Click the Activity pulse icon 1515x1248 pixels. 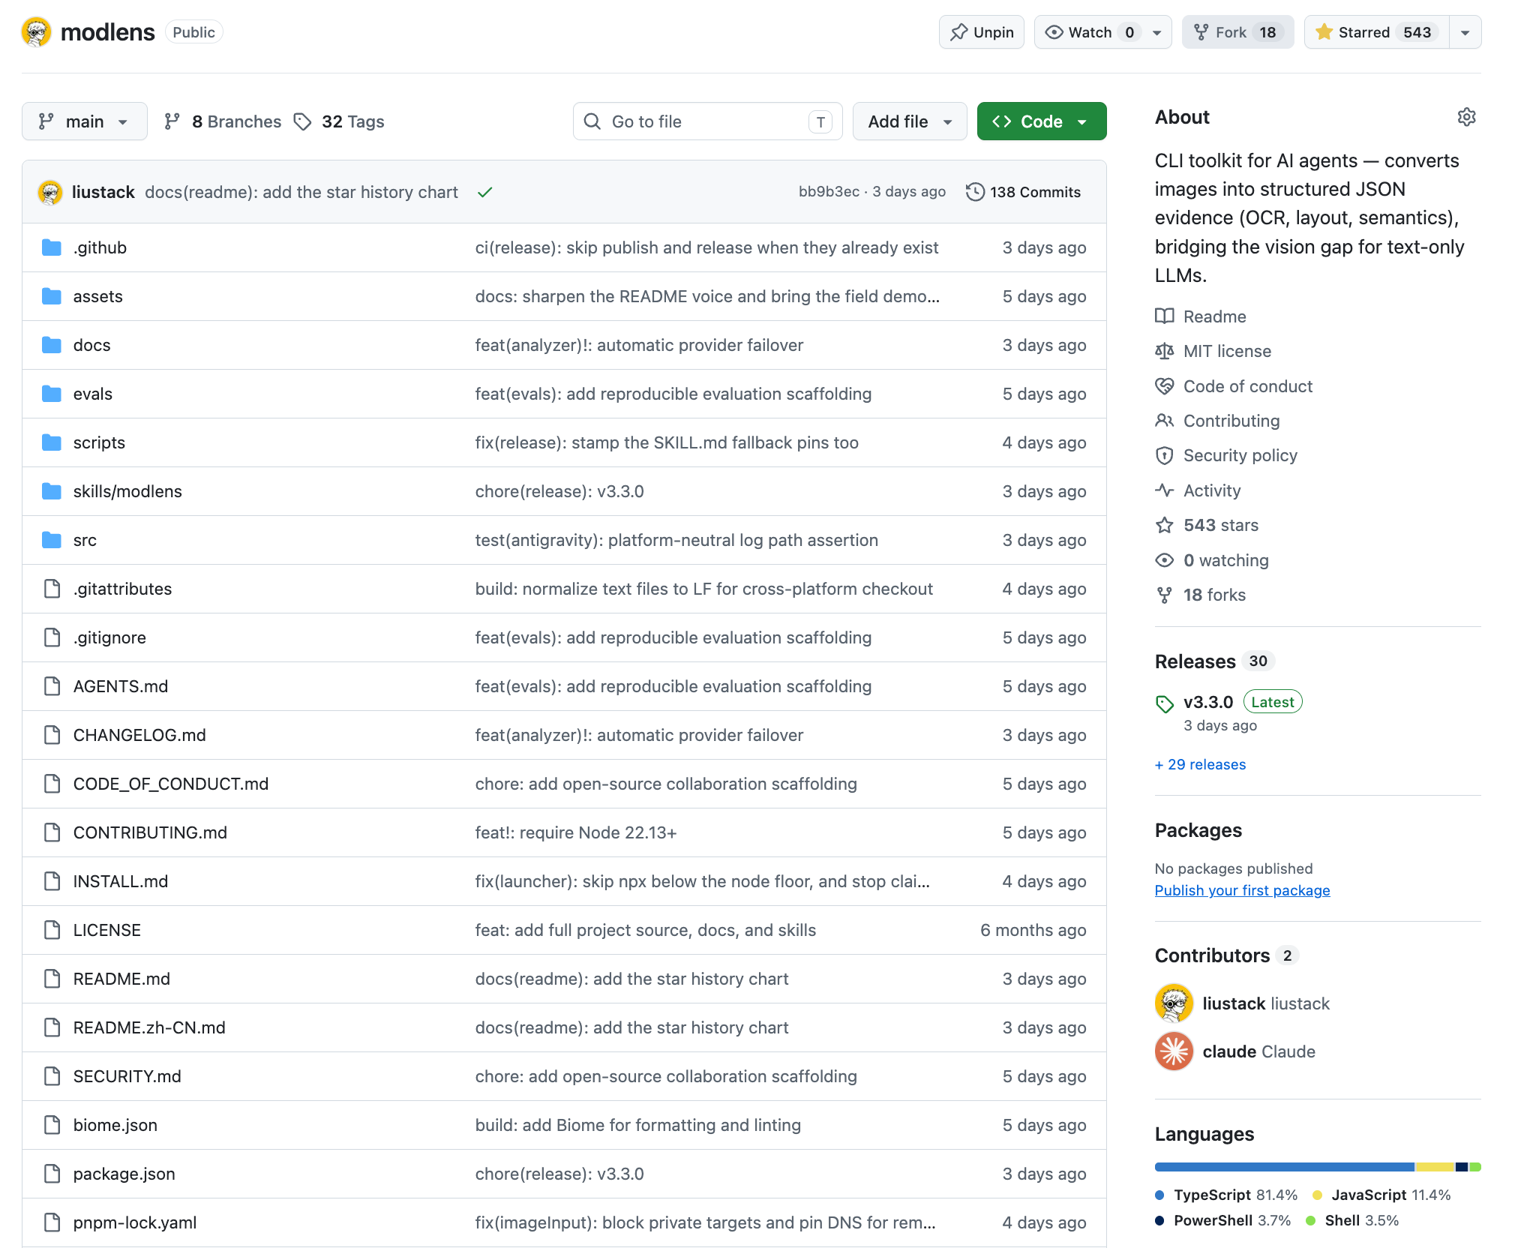(x=1164, y=490)
